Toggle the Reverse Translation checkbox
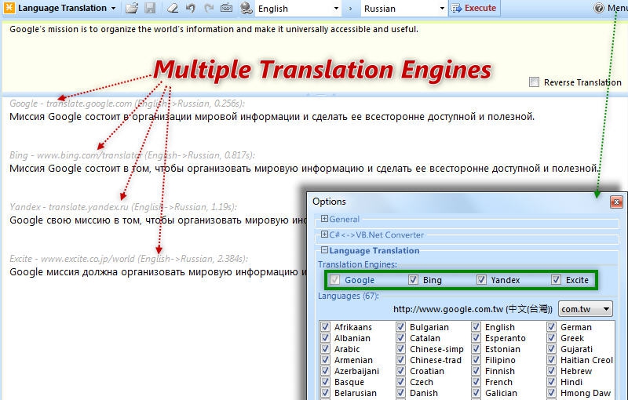Screen dimensions: 628x400 [x=534, y=82]
